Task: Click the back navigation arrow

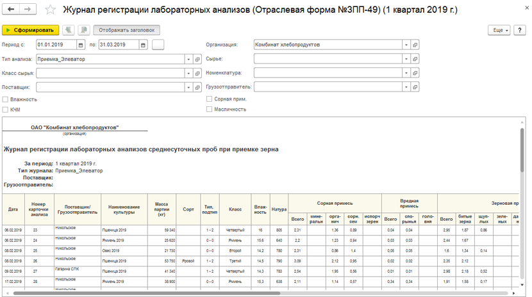Action: [11, 9]
